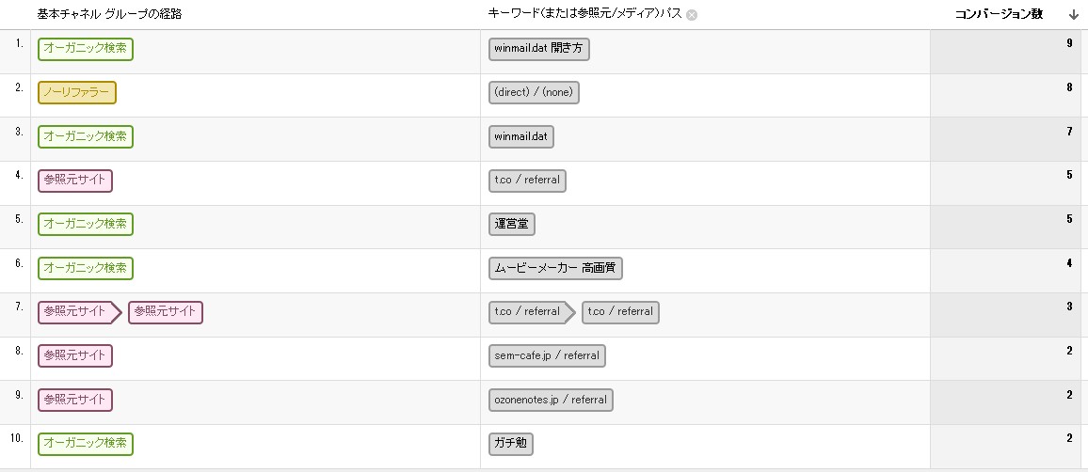This screenshot has width=1088, height=472.
Task: Click t.co / referral tag in row 4
Action: click(527, 181)
